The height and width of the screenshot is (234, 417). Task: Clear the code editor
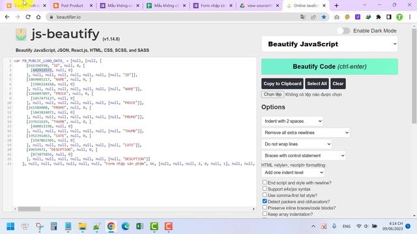point(338,84)
